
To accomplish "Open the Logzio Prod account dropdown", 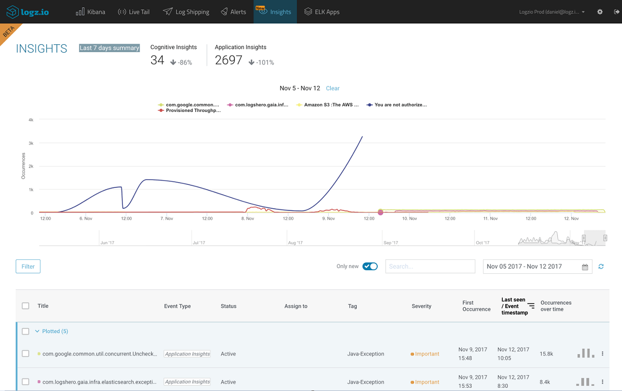I will click(x=552, y=11).
